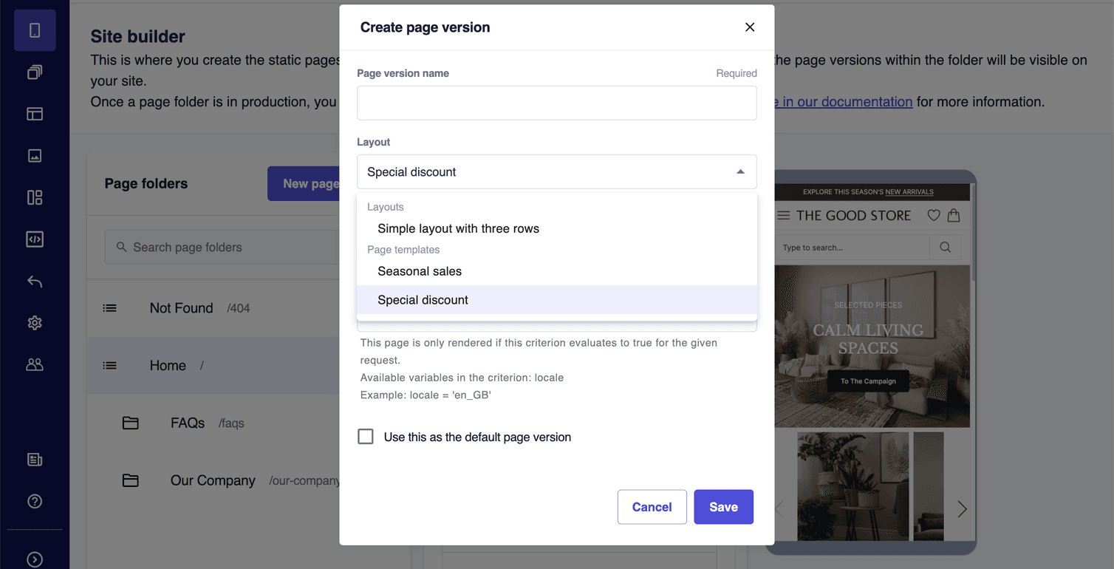Select the users/team icon in the sidebar
1114x569 pixels.
[x=35, y=364]
